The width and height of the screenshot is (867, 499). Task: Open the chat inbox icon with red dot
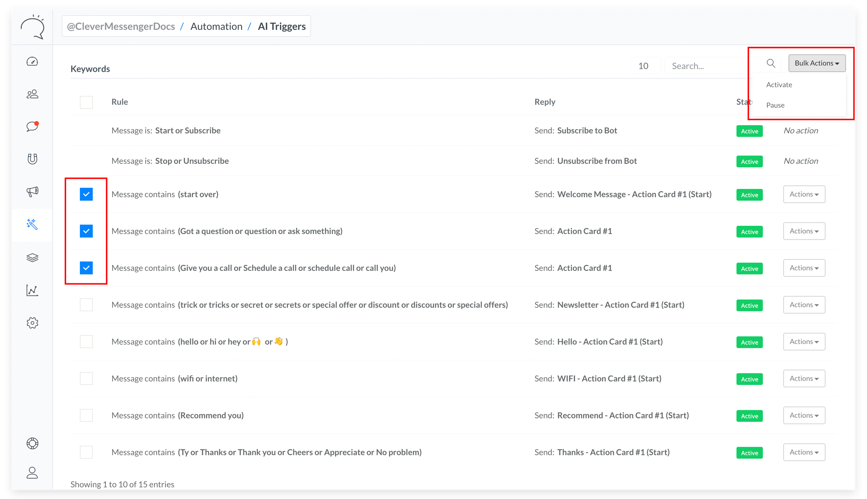coord(32,127)
